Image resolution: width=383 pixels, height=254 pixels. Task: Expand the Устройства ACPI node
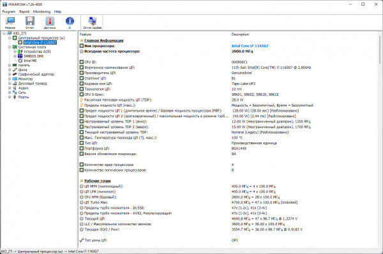pos(15,52)
